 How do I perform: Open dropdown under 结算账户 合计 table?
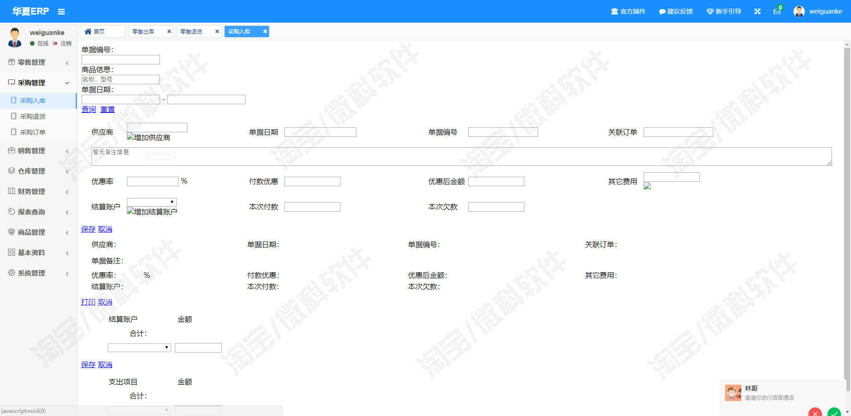click(139, 348)
